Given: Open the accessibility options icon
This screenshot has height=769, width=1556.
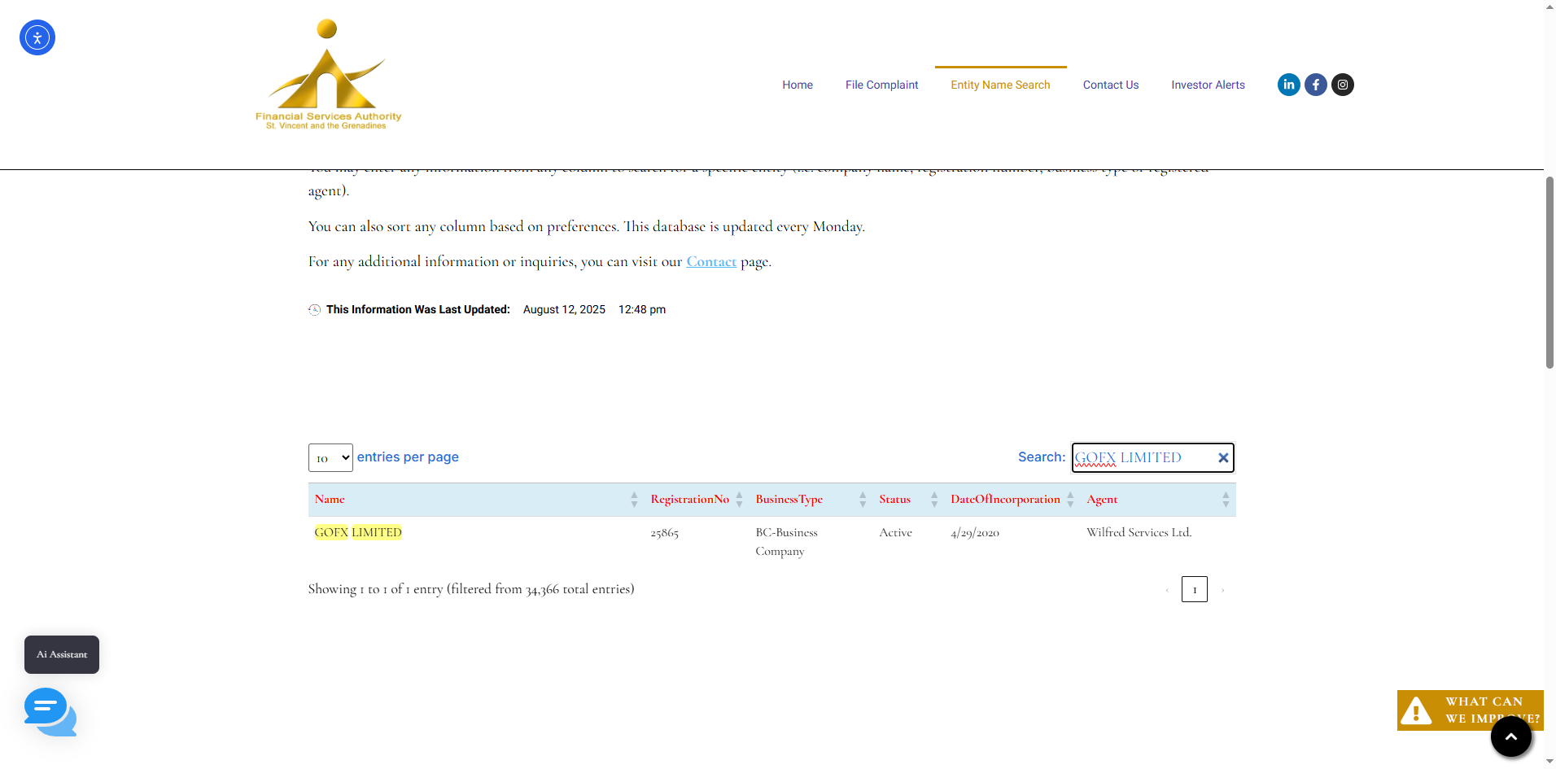Looking at the screenshot, I should coord(37,37).
